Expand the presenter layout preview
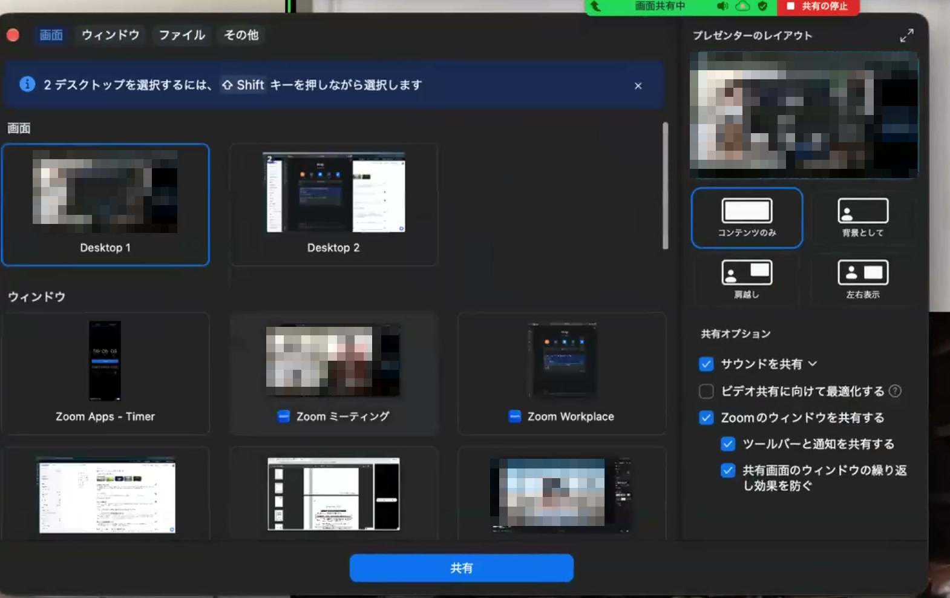Image resolution: width=950 pixels, height=598 pixels. click(906, 36)
